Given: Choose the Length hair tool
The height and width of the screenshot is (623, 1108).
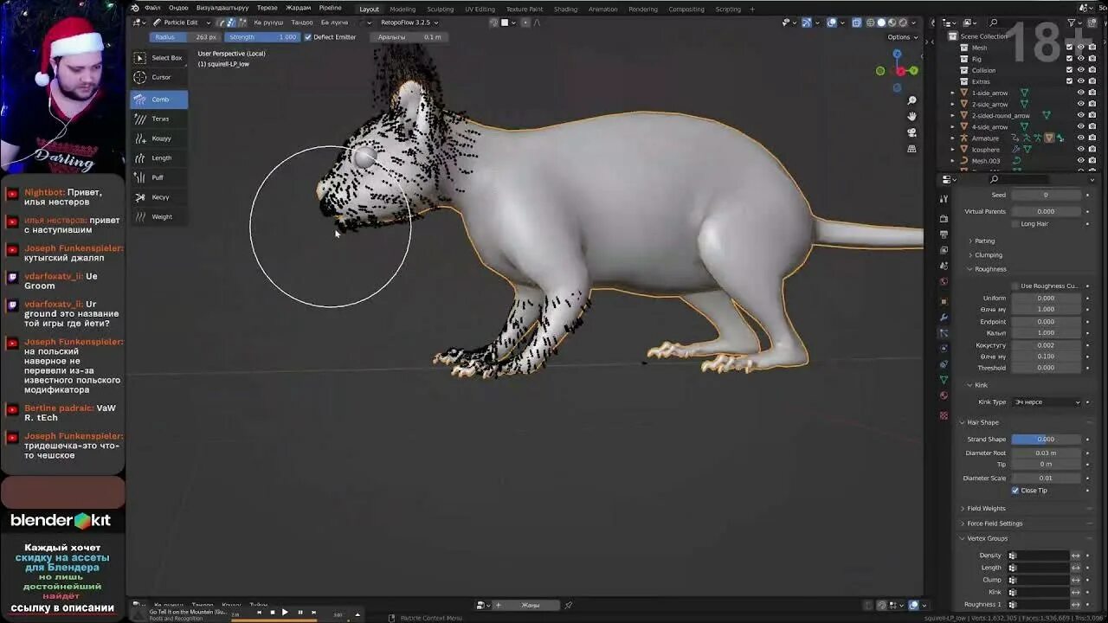Looking at the screenshot, I should [x=158, y=157].
